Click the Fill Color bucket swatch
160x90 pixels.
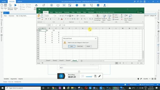[x=58, y=19]
